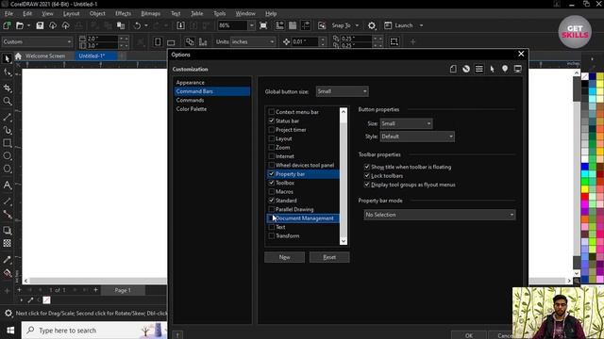This screenshot has height=339, width=604.
Task: Uncheck the Toolbox checkbox
Action: click(271, 183)
